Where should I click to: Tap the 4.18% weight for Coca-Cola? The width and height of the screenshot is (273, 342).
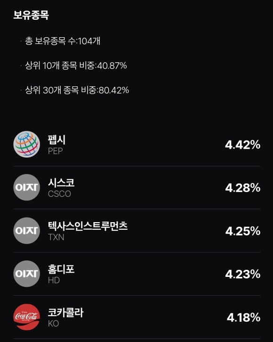[x=244, y=317]
